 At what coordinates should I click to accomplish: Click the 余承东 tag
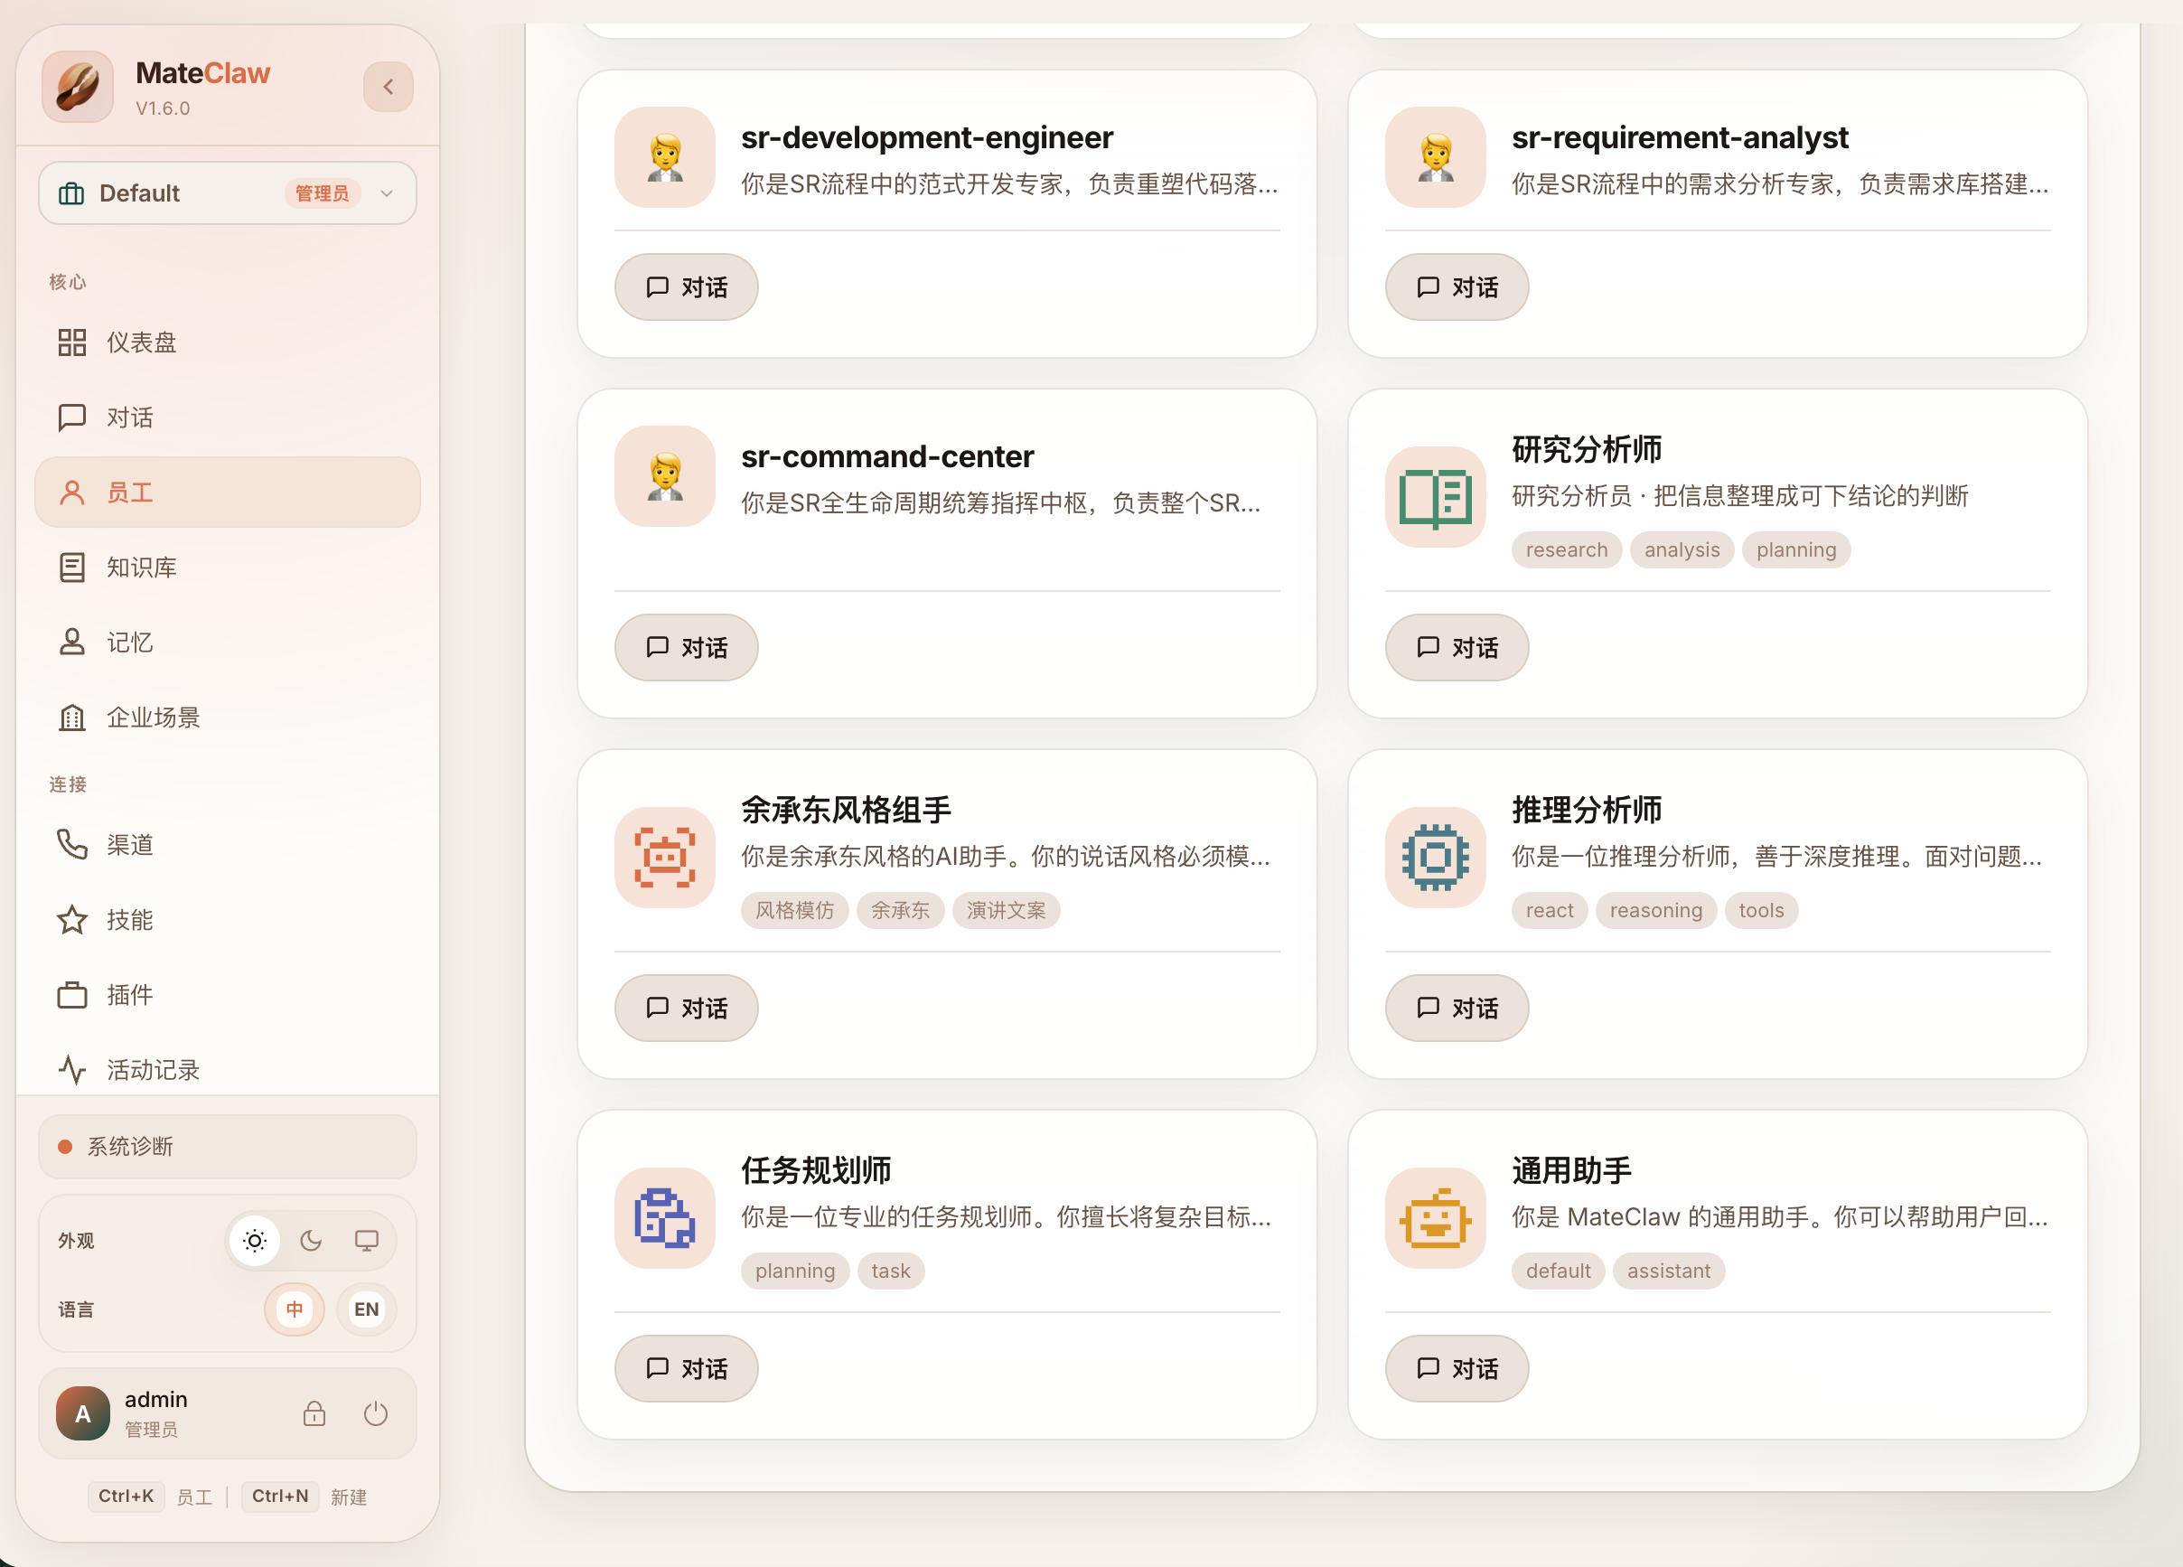[x=901, y=911]
